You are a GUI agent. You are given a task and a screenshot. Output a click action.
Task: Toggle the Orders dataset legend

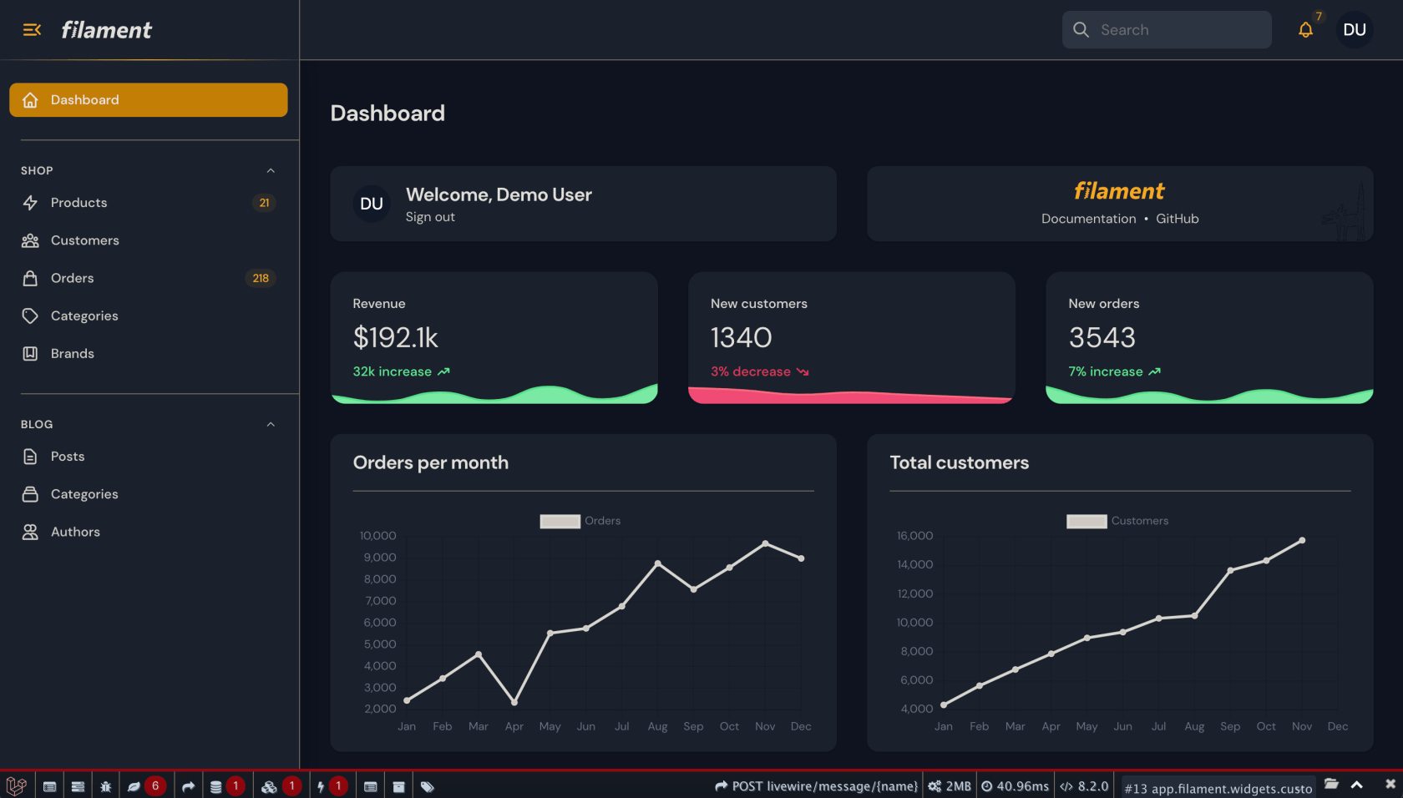580,521
